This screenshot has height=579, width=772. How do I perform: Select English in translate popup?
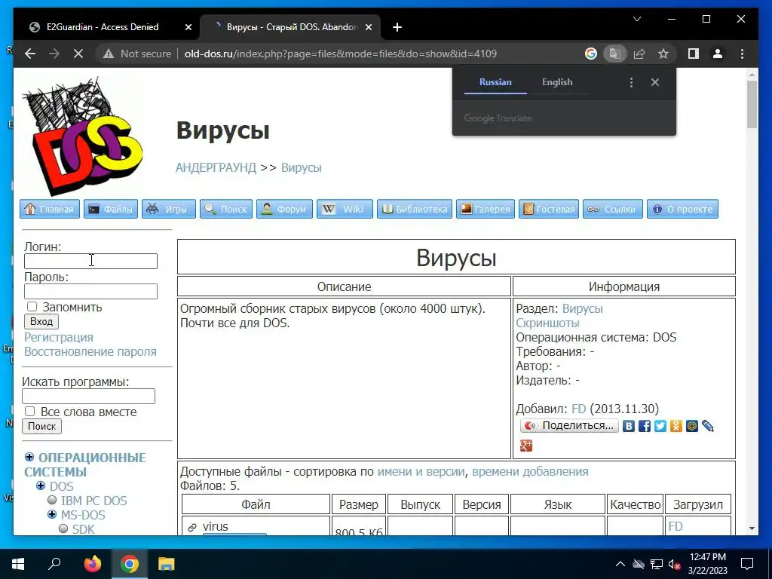click(x=557, y=82)
